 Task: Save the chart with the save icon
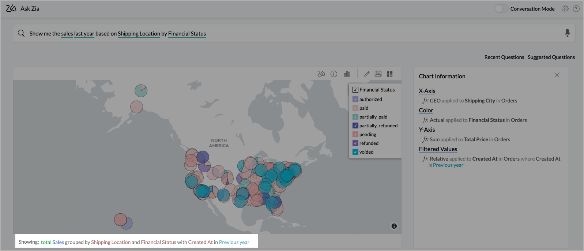(378, 74)
